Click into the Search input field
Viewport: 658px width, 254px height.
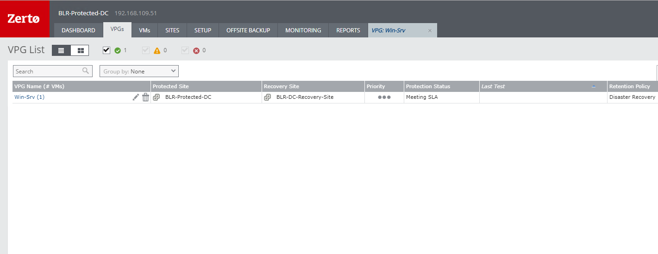coord(47,71)
